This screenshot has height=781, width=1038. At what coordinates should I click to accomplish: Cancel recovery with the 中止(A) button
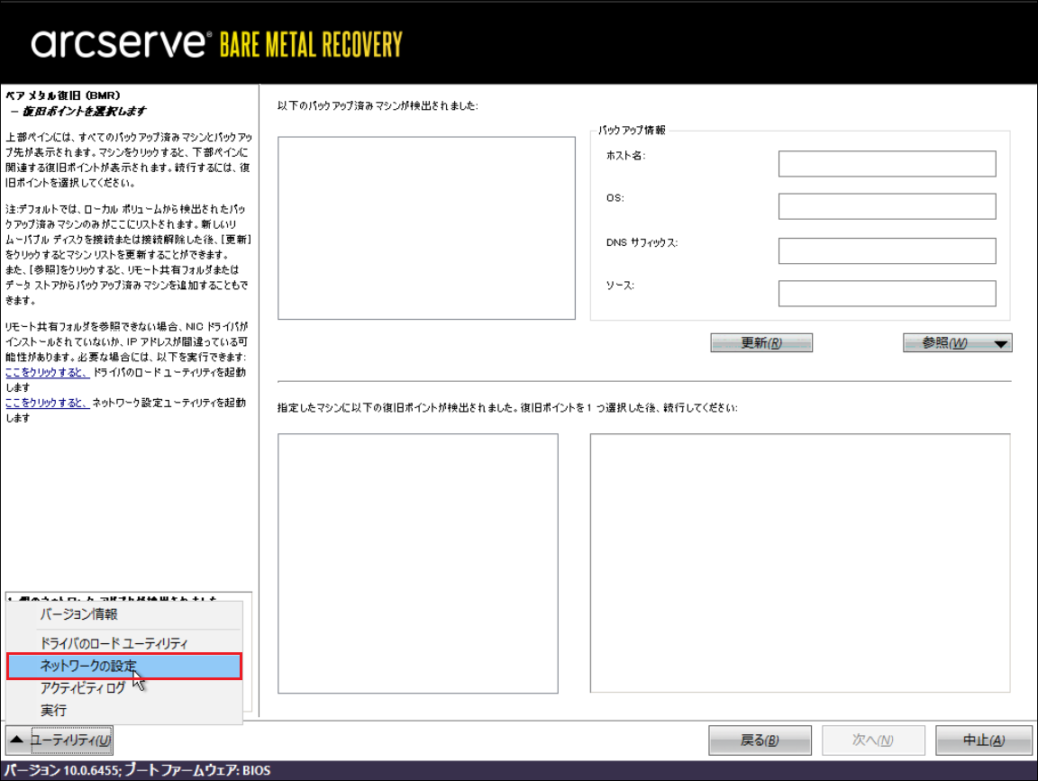point(983,740)
